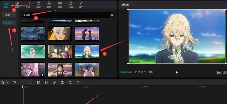Viewport: 227px width, 104px height.
Task: Click the 00:04 timeline ruler mark
Action: (x=144, y=87)
